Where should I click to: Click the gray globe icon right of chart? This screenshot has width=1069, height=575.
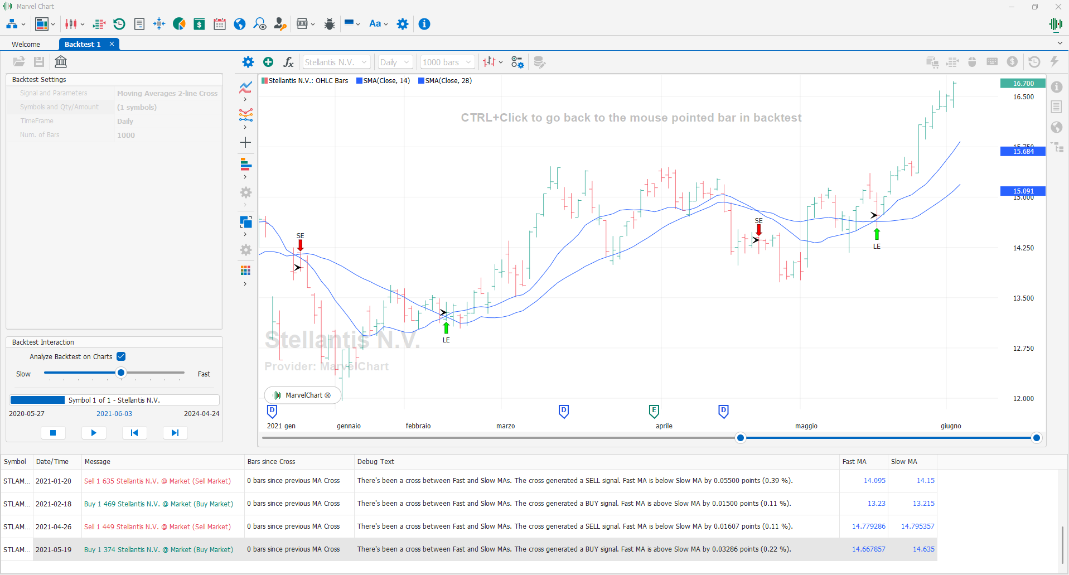(x=1057, y=127)
